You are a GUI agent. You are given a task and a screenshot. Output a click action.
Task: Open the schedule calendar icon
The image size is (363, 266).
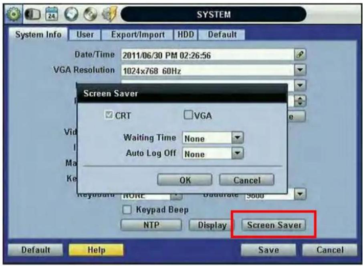coord(52,14)
